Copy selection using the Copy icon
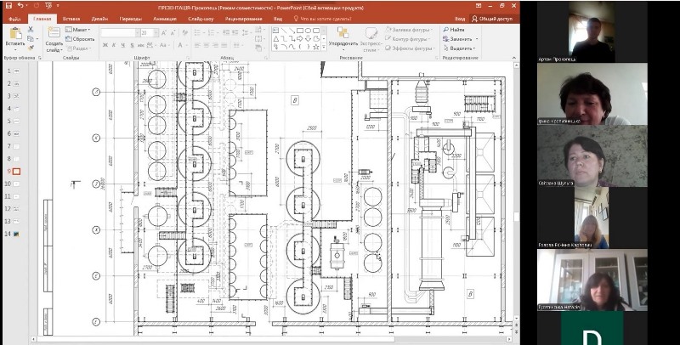The width and height of the screenshot is (680, 345). coord(31,38)
